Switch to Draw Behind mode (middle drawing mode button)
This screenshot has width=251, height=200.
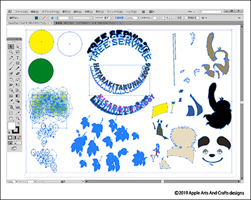click(15, 143)
